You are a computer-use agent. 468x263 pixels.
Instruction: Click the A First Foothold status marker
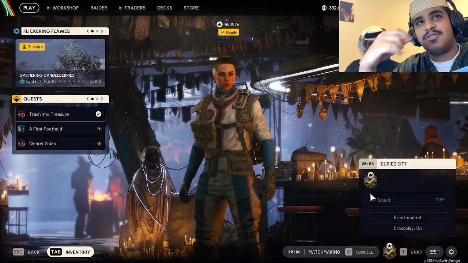pos(99,129)
